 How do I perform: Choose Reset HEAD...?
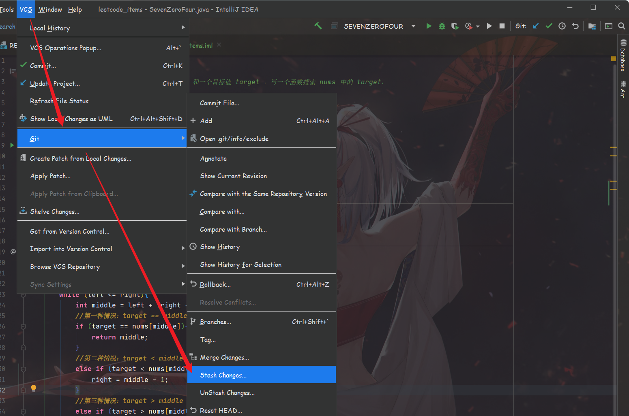(x=262, y=410)
